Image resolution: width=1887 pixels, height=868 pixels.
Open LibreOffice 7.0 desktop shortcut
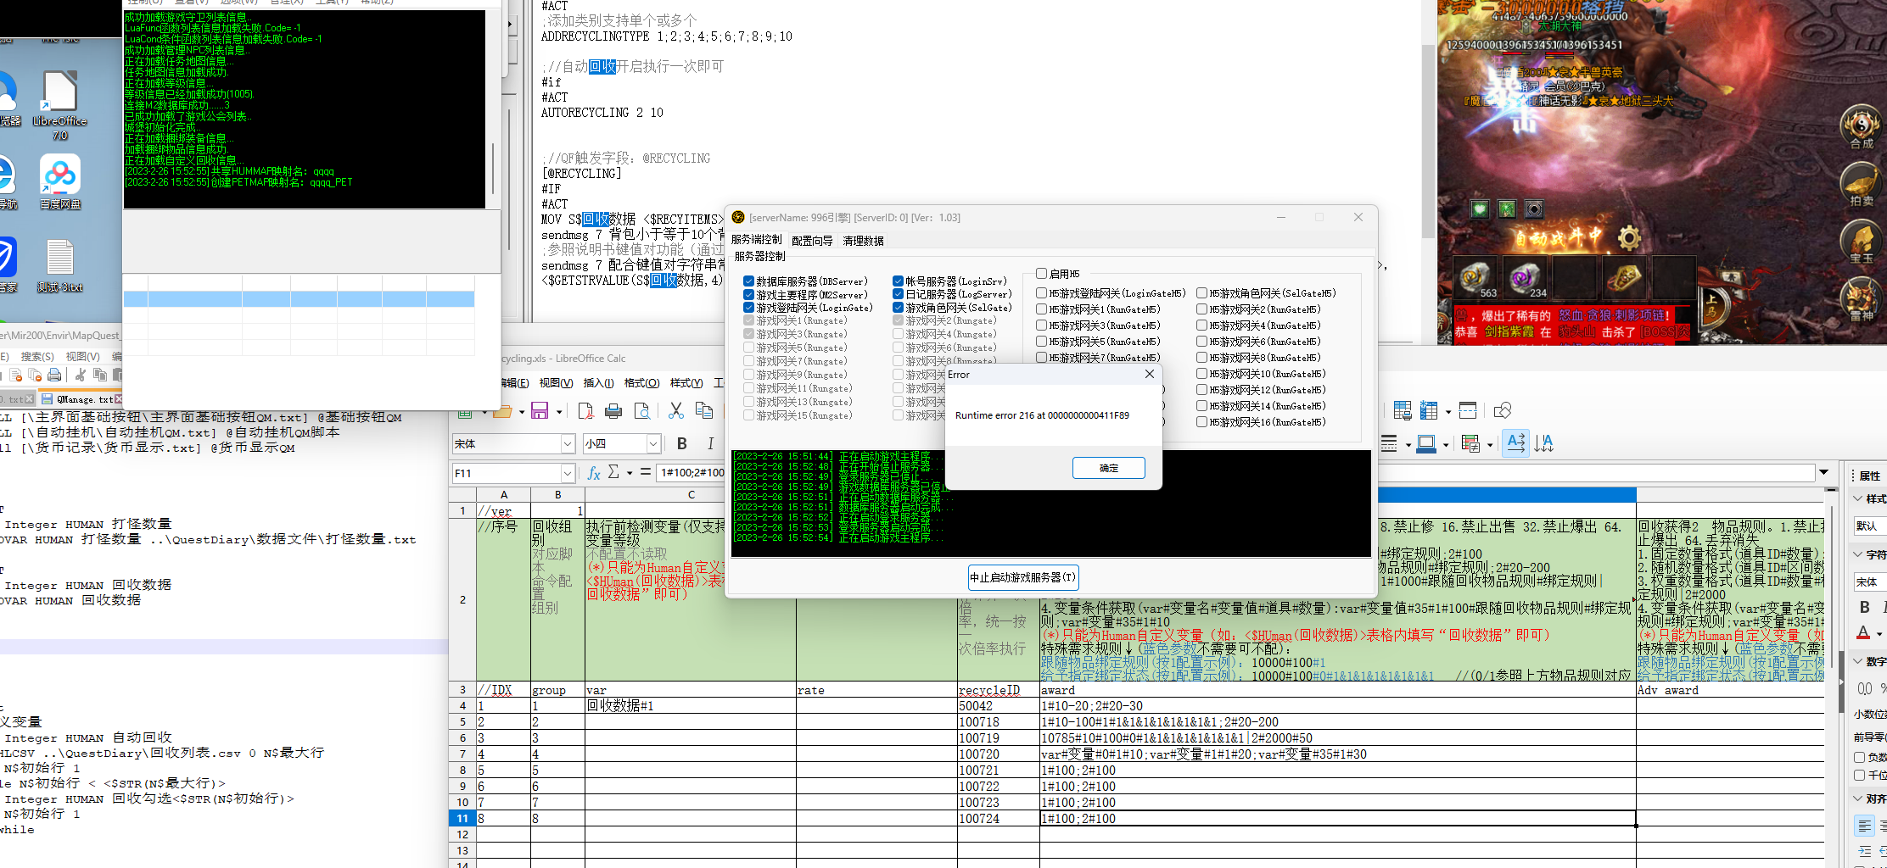[60, 106]
